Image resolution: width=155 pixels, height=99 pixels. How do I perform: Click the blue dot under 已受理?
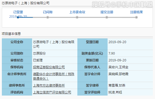click(x=18, y=17)
